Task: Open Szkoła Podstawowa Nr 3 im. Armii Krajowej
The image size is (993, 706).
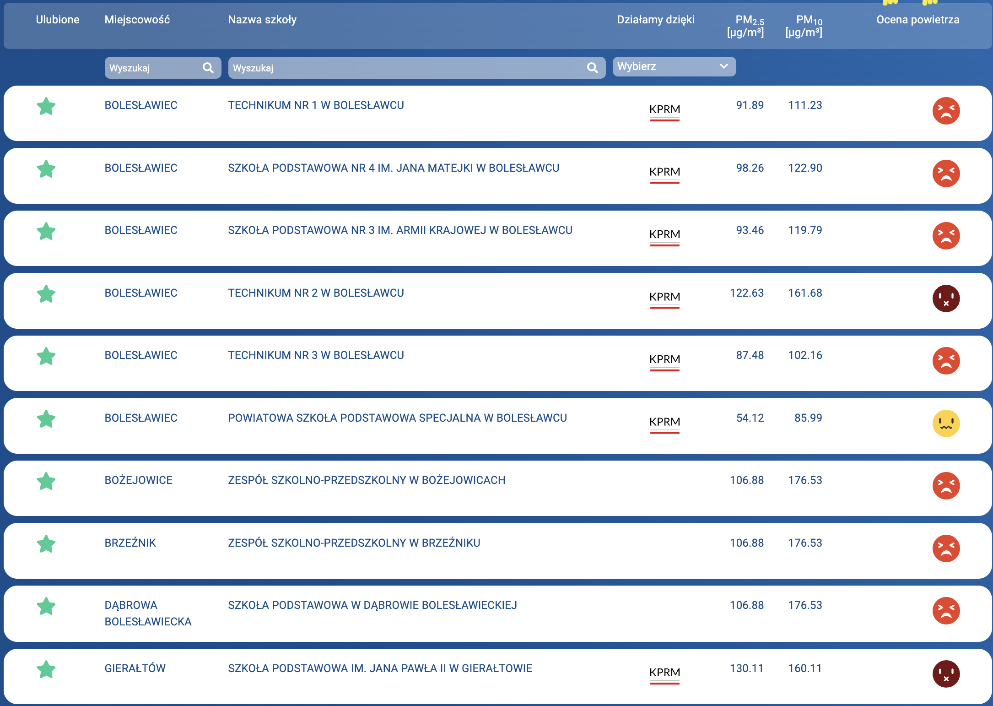Action: 400,230
